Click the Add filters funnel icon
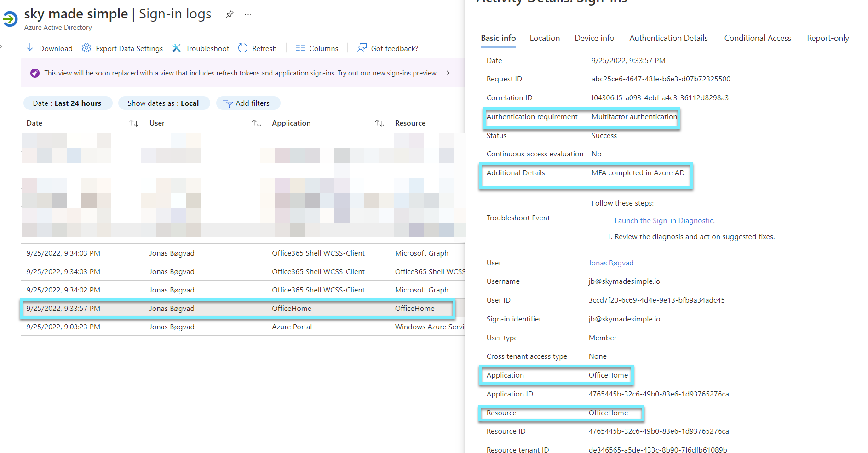 pos(227,103)
